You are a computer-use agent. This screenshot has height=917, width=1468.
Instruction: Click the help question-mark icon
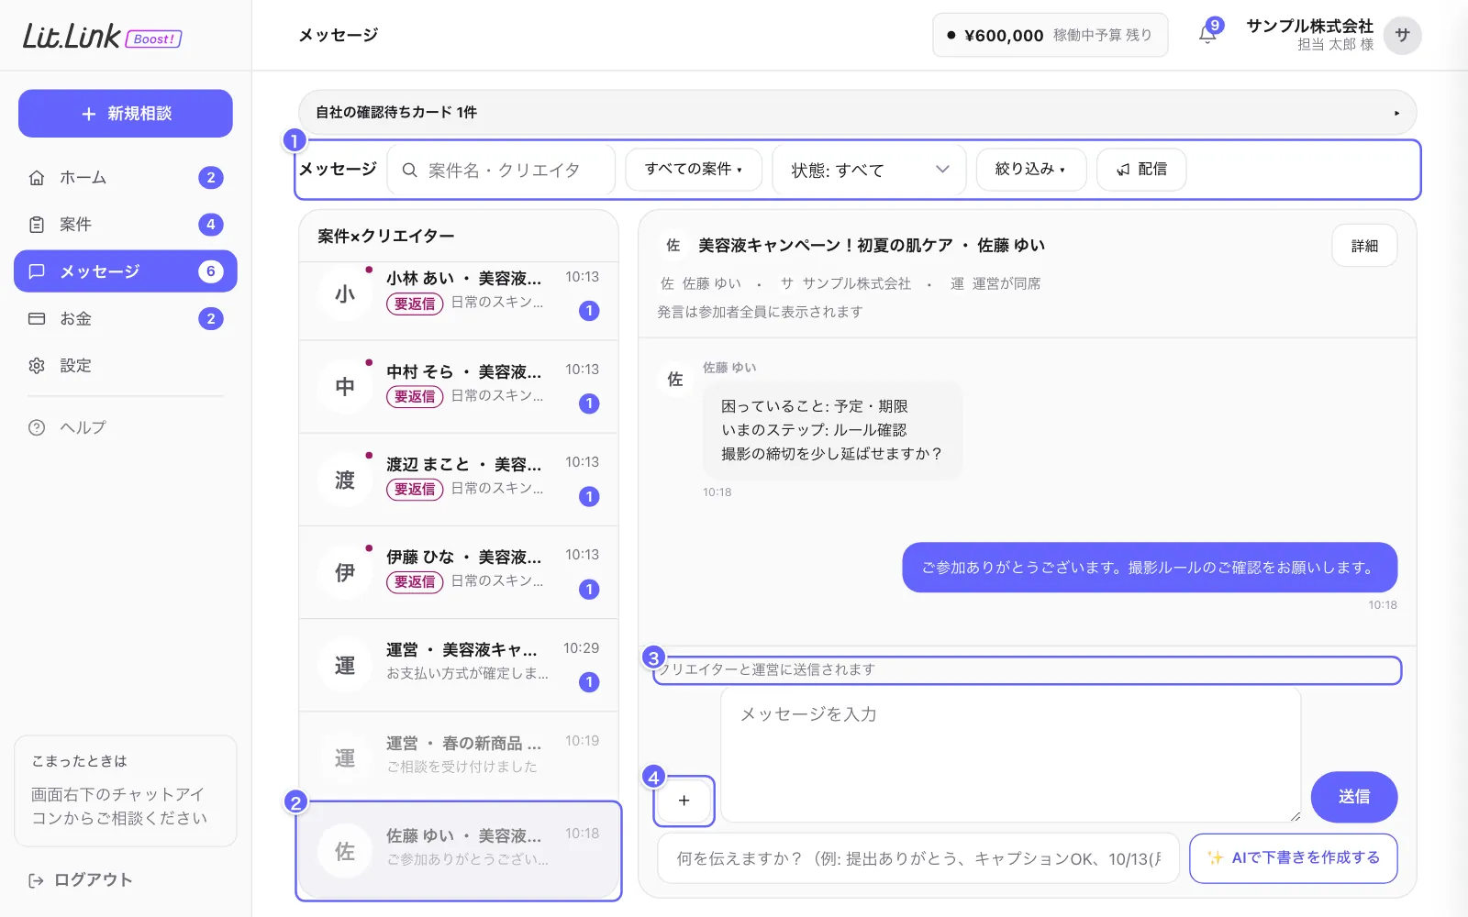pyautogui.click(x=37, y=427)
